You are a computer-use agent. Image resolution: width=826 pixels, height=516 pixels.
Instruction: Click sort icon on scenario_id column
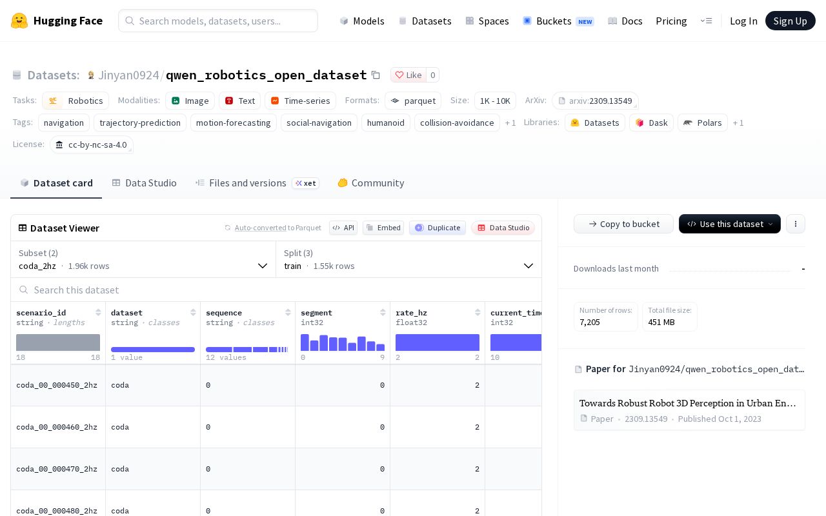98,312
